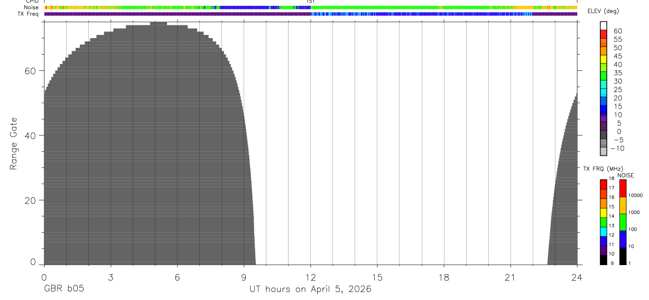Image resolution: width=649 pixels, height=300 pixels.
Task: Select the 'GBR b05' radar beam label
Action: [x=64, y=289]
